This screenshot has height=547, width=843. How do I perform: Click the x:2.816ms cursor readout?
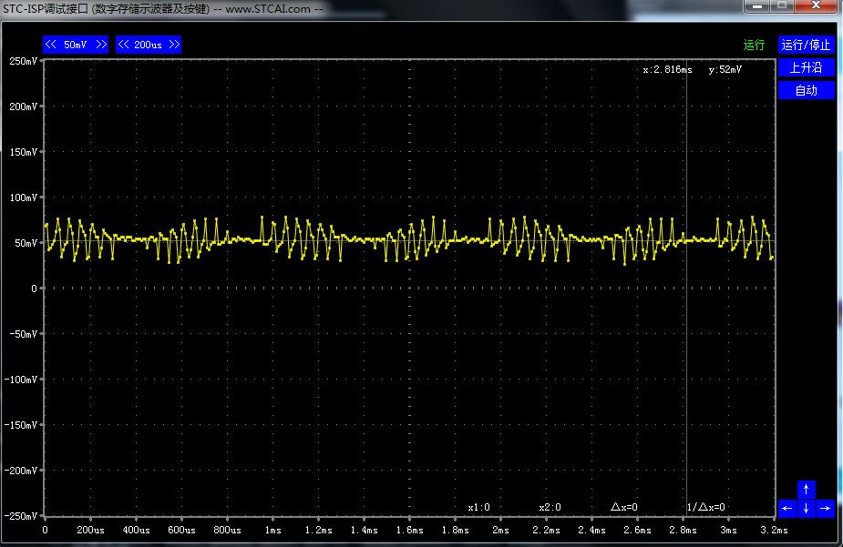coord(668,70)
